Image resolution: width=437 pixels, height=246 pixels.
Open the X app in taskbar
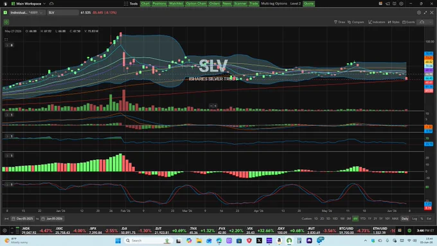click(x=259, y=240)
